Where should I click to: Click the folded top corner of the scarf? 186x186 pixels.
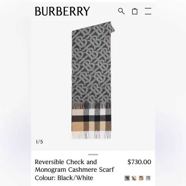click(113, 27)
